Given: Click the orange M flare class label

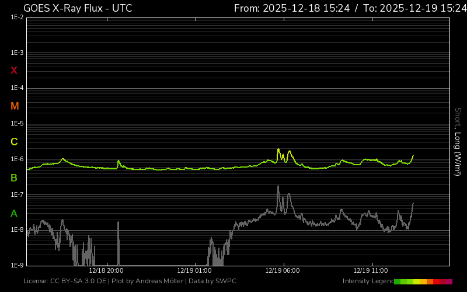Looking at the screenshot, I should click(15, 106).
